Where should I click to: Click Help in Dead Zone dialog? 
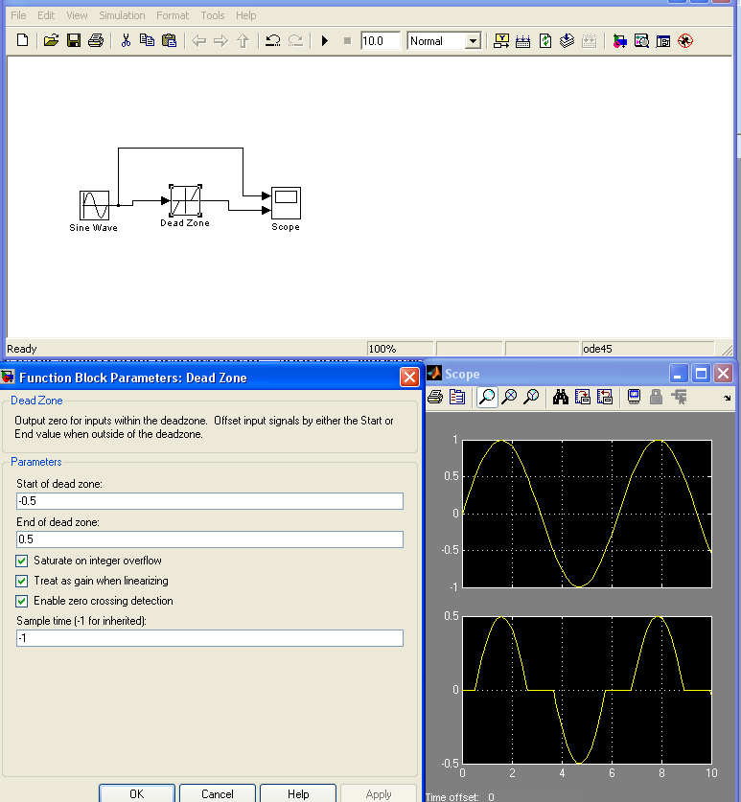tap(298, 793)
